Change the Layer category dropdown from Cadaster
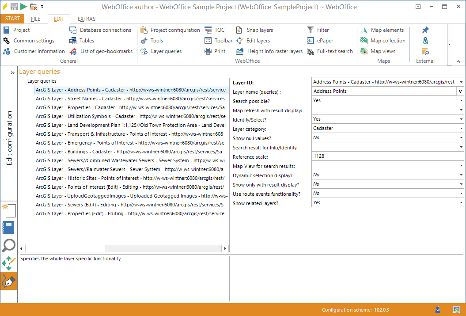Image resolution: width=466 pixels, height=316 pixels. click(461, 128)
